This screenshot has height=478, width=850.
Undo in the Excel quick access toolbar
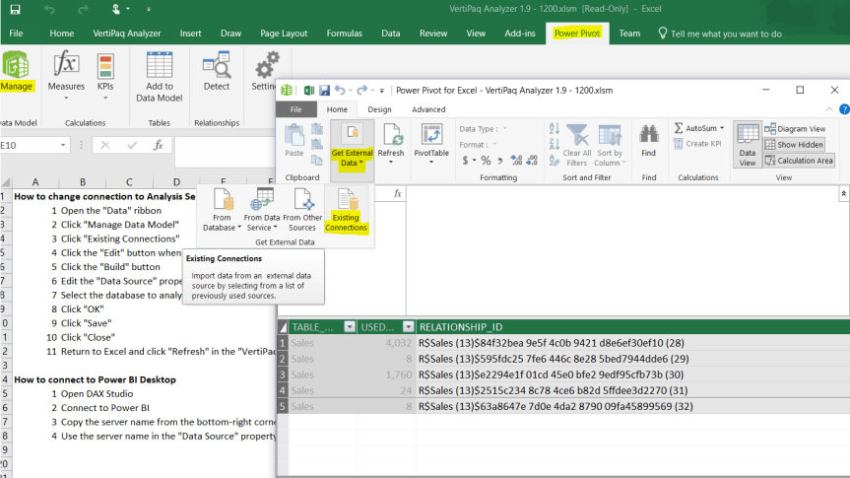point(49,9)
